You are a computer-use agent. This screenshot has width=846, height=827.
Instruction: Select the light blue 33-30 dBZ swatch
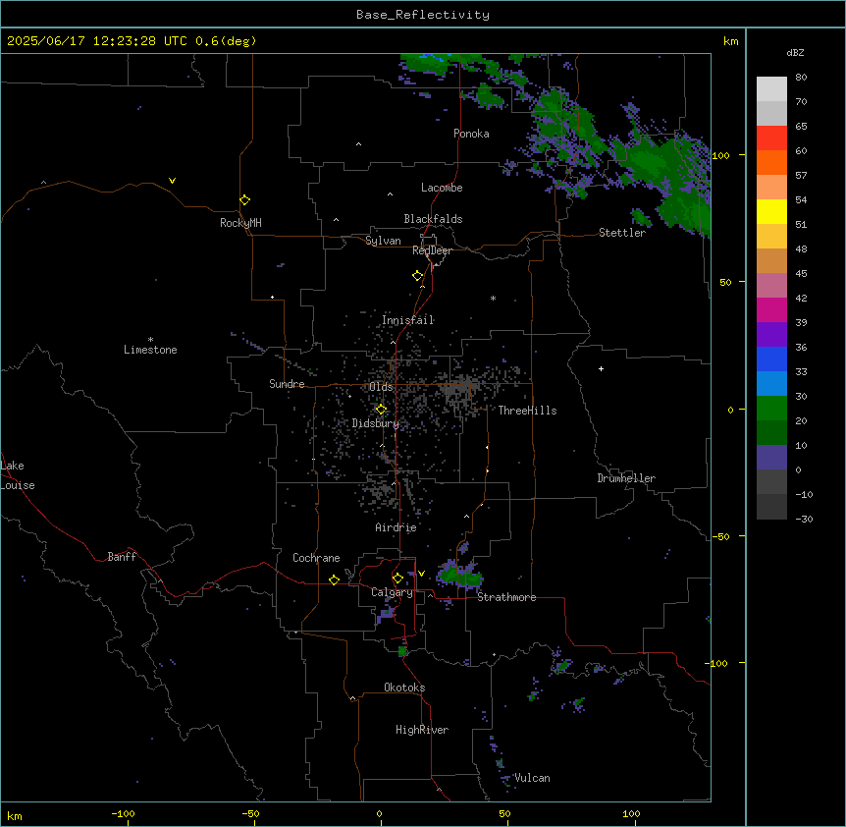click(771, 384)
